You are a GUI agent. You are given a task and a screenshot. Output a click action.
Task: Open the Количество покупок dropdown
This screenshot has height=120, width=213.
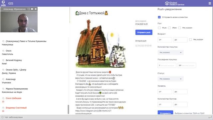171,53
